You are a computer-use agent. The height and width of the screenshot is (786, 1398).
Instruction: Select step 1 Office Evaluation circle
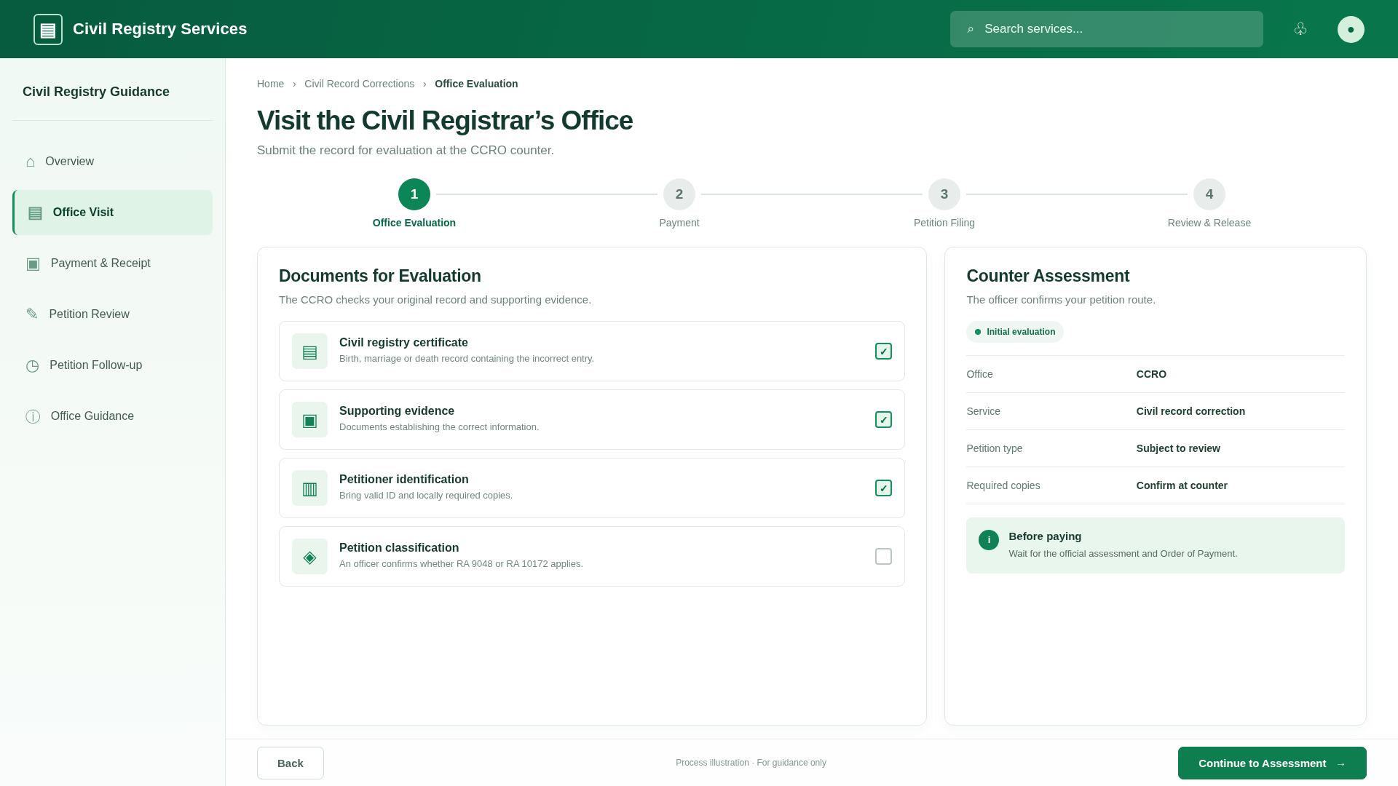point(414,194)
